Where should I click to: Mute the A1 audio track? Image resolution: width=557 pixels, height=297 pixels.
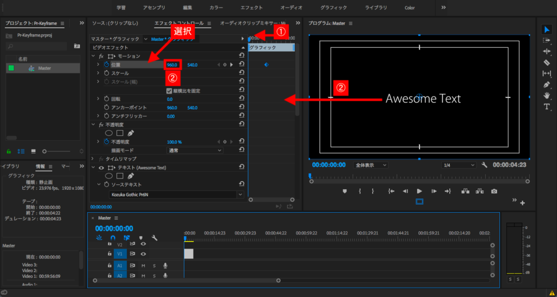(144, 265)
